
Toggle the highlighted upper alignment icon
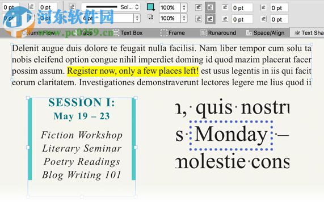210,7
